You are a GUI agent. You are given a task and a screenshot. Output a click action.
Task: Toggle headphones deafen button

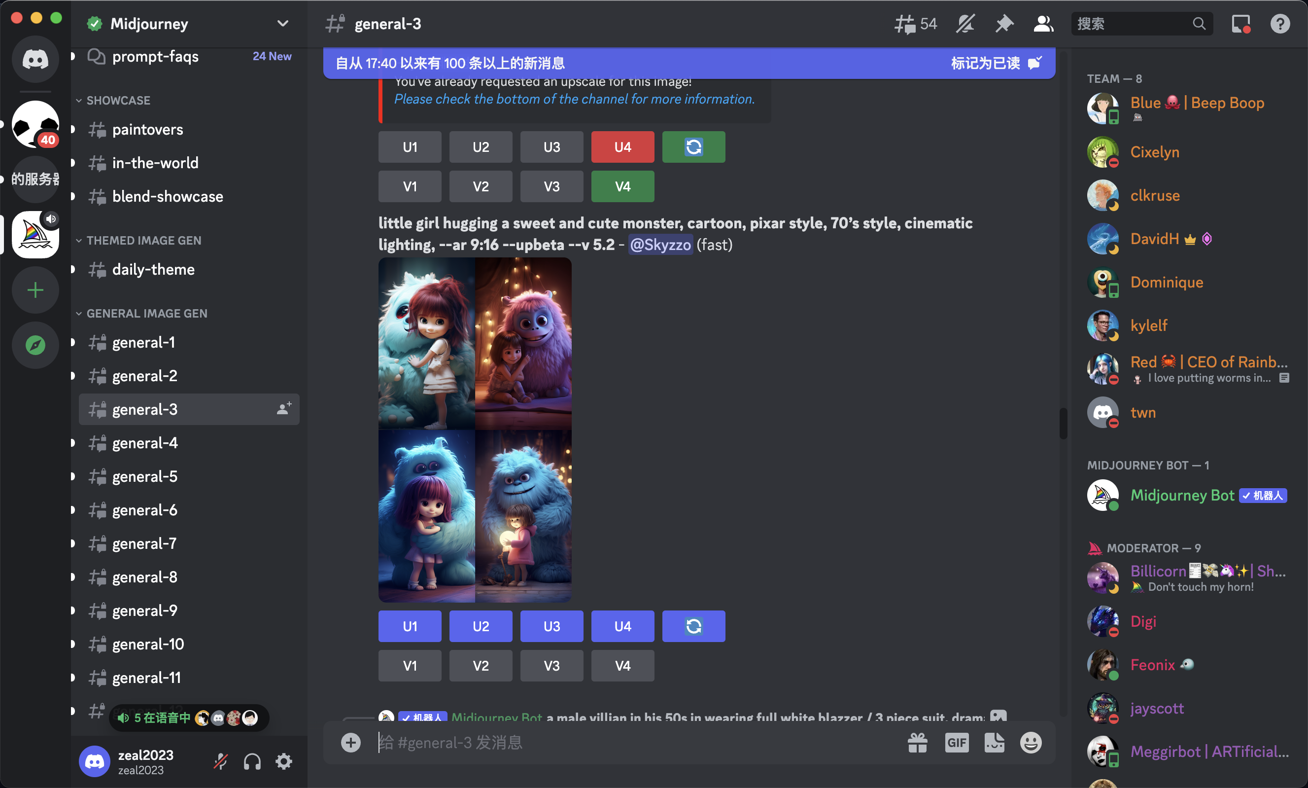[x=252, y=761]
